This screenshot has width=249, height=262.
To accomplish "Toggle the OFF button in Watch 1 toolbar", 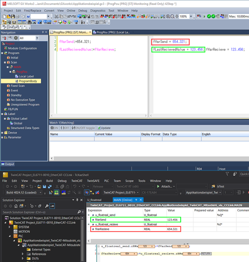I will click(65, 128).
